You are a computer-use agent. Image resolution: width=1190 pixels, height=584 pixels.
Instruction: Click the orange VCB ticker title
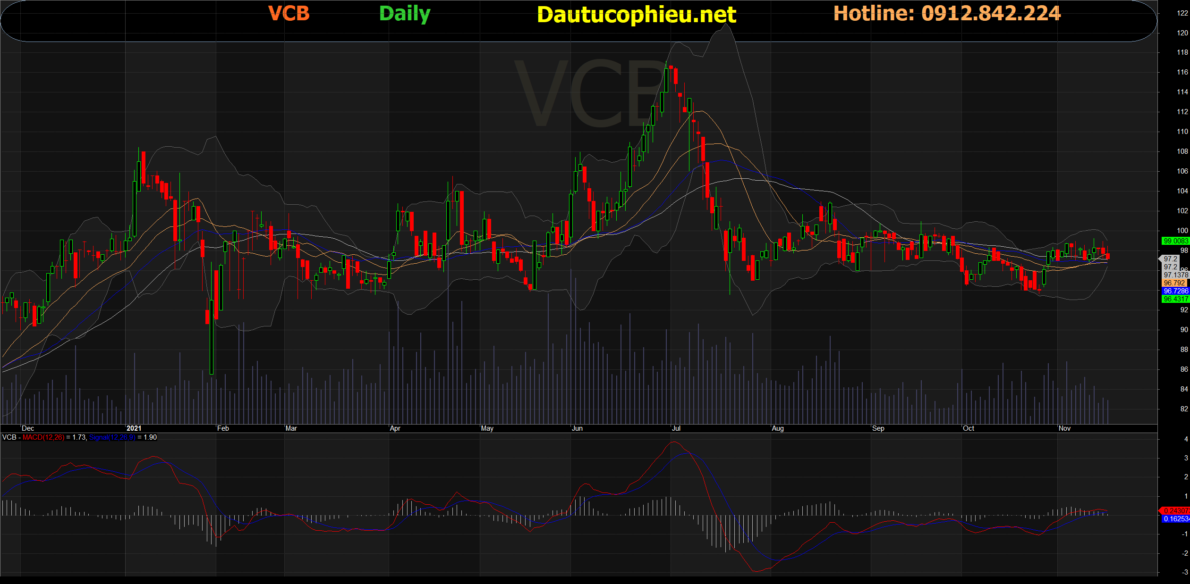[289, 13]
